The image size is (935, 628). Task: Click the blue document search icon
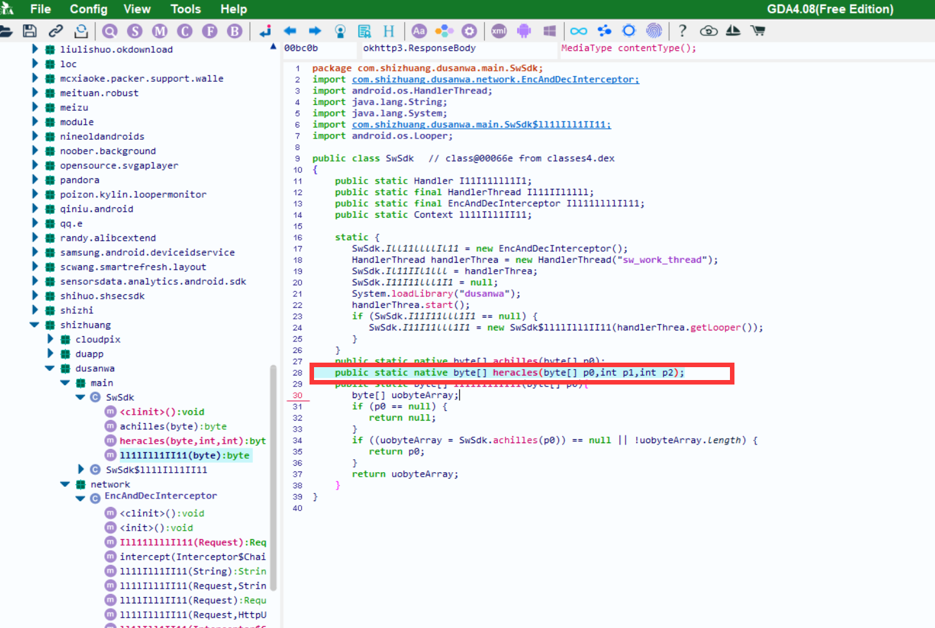pyautogui.click(x=365, y=31)
